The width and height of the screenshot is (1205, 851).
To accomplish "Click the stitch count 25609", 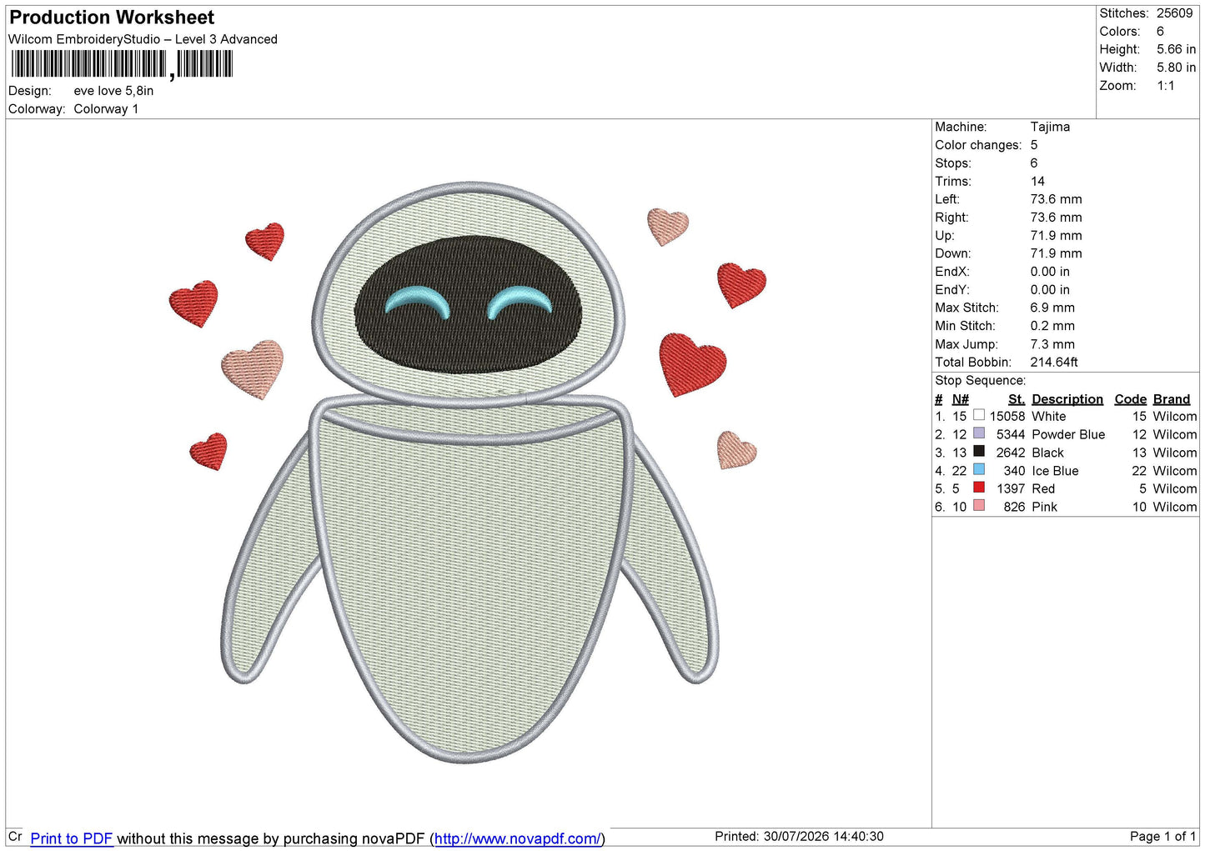I will coord(1174,13).
